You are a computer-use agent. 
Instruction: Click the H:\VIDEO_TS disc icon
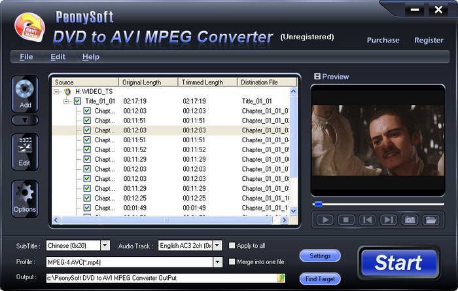[x=67, y=92]
